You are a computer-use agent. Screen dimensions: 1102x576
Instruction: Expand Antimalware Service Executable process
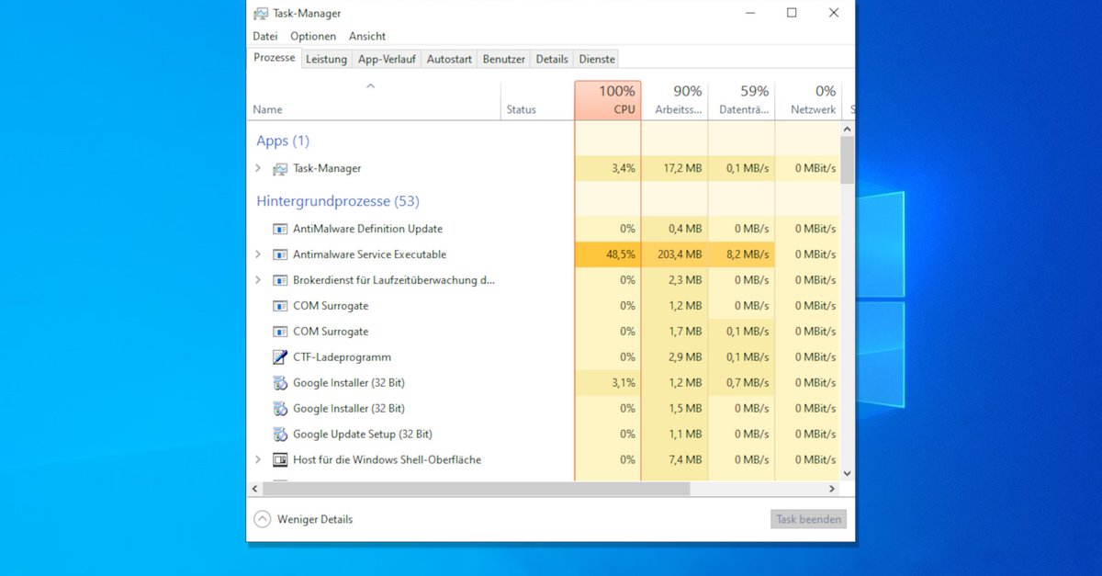point(258,254)
